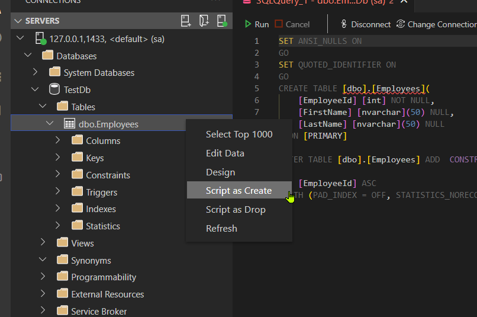The image size is (477, 317).
Task: Choose Refresh in the context menu
Action: [239, 228]
